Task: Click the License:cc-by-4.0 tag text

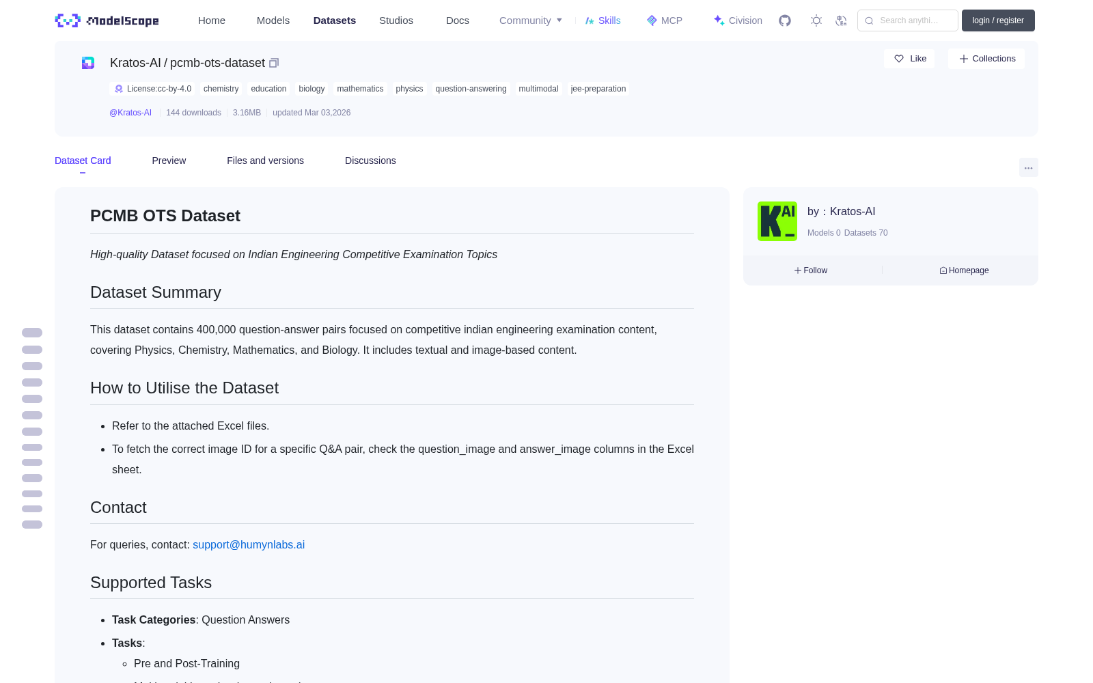Action: point(159,89)
